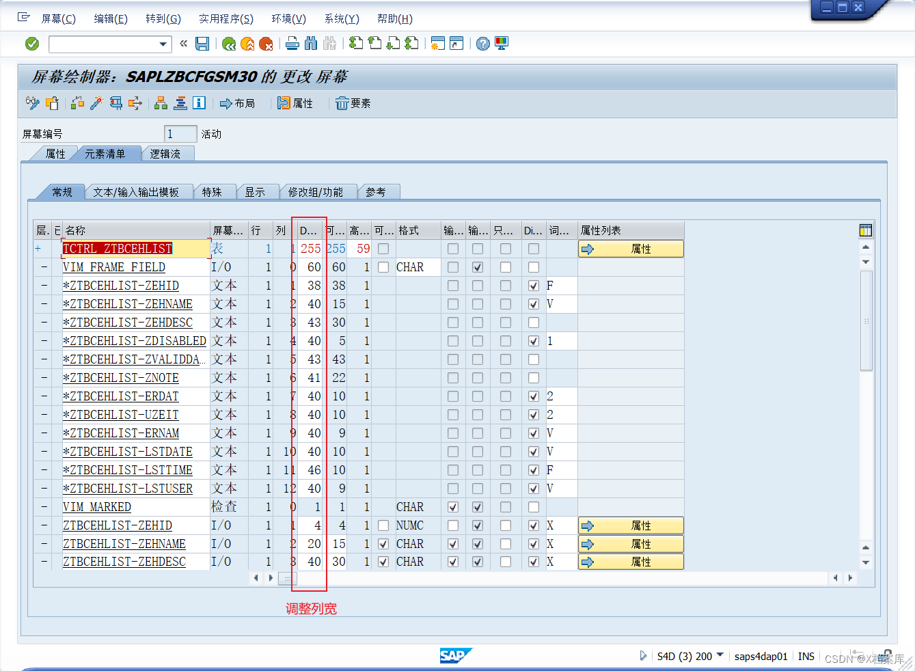
Task: Open the VIM_MARKED element name link
Action: (97, 507)
